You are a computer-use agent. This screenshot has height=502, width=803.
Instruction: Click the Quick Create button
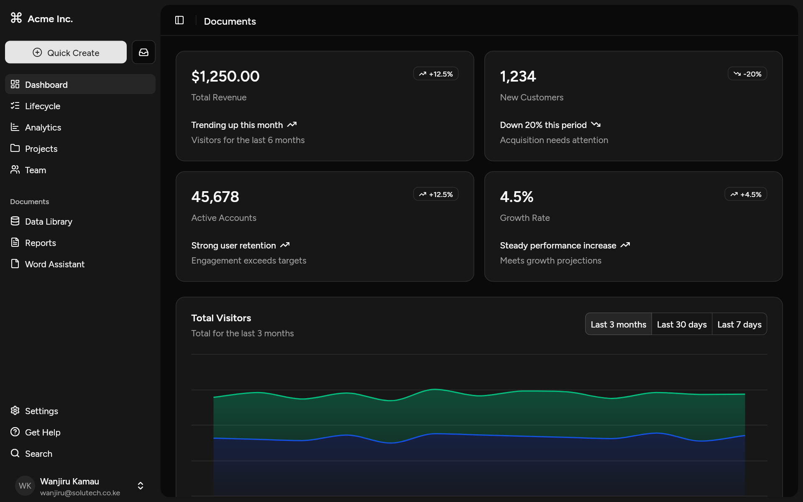point(66,52)
